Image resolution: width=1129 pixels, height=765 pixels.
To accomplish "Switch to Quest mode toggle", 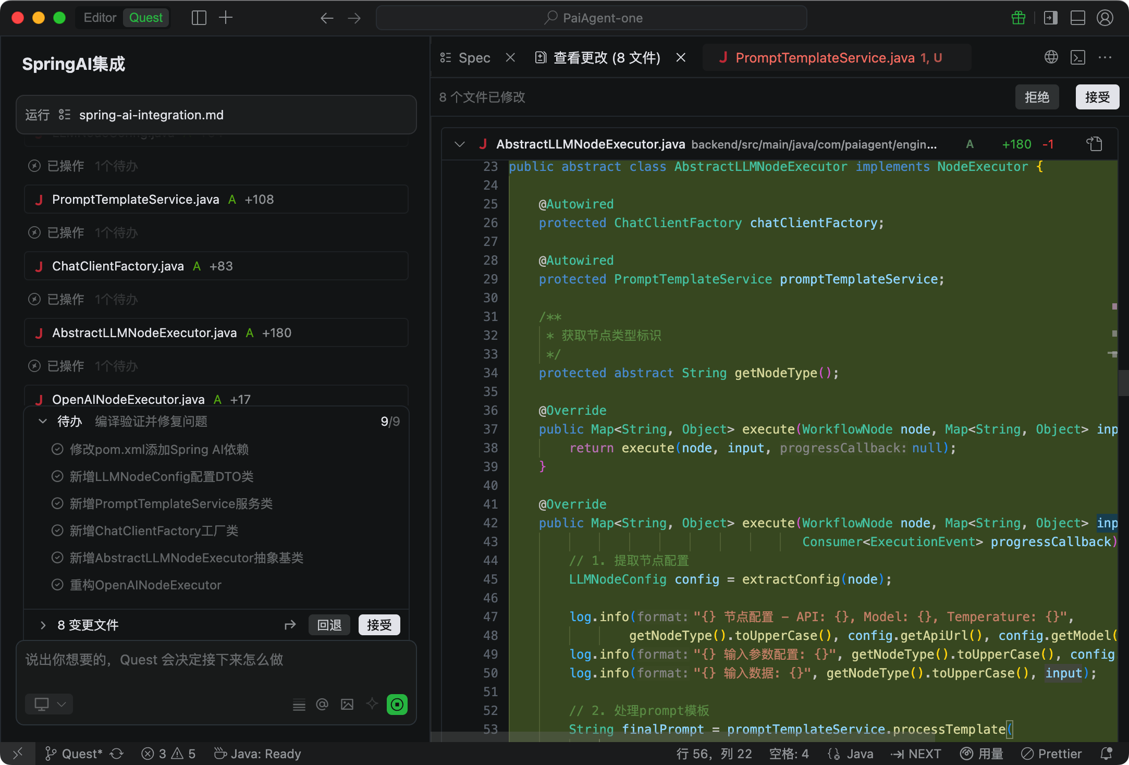I will [x=146, y=18].
